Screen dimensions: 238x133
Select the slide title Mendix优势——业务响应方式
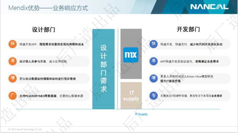[x=48, y=8]
